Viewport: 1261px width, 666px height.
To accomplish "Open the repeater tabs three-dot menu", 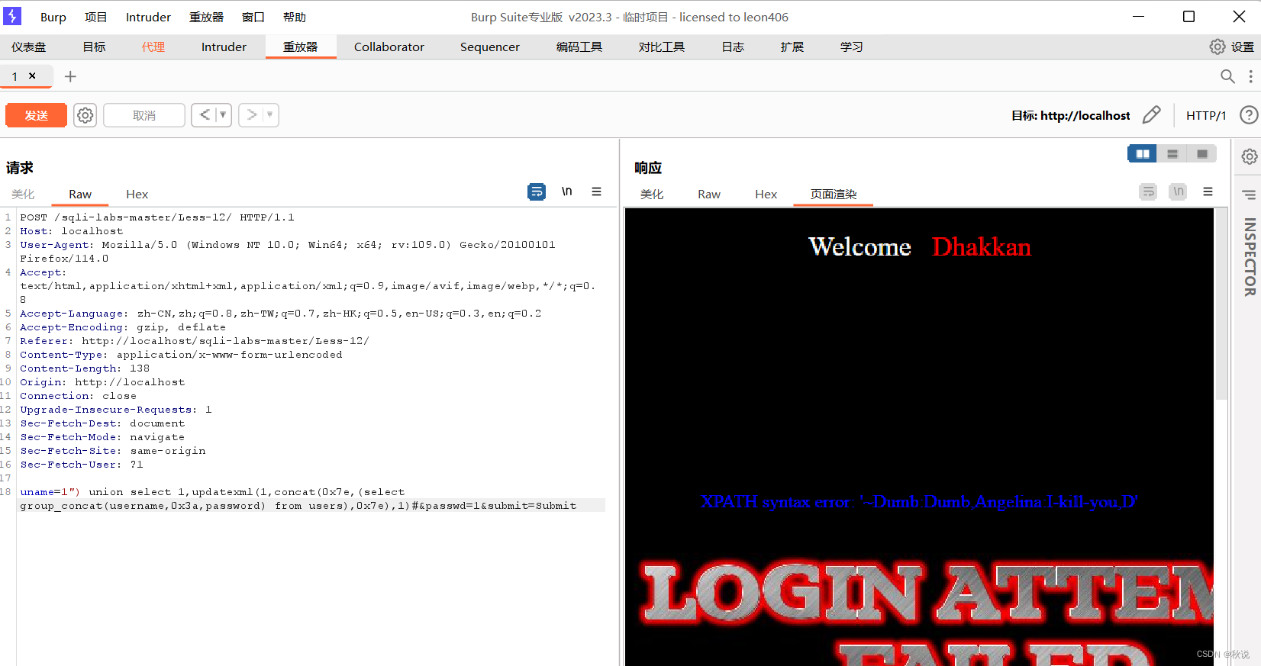I will pyautogui.click(x=1250, y=76).
